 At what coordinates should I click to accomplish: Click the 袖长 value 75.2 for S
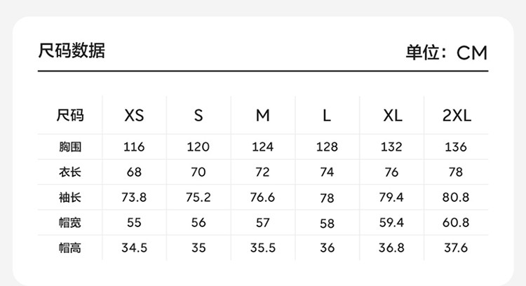tap(198, 198)
